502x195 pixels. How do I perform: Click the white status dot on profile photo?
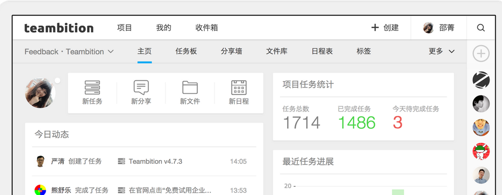[57, 81]
